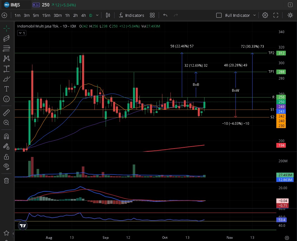Delete drawings with the trash icon
This screenshot has height=241, width=297.
click(6, 180)
